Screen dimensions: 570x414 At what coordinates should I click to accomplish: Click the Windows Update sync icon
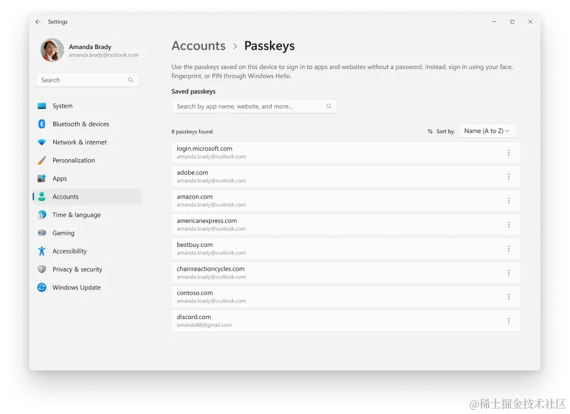pos(42,287)
